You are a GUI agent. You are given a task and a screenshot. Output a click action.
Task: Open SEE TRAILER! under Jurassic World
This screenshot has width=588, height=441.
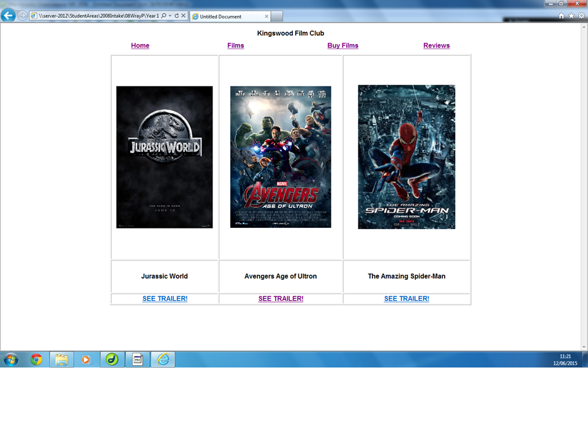pos(165,298)
